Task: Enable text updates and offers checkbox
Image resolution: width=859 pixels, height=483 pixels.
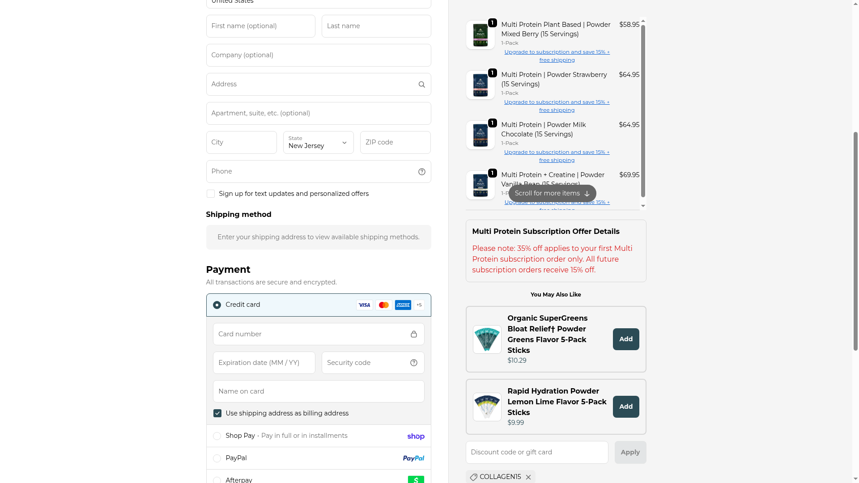Action: pyautogui.click(x=211, y=194)
